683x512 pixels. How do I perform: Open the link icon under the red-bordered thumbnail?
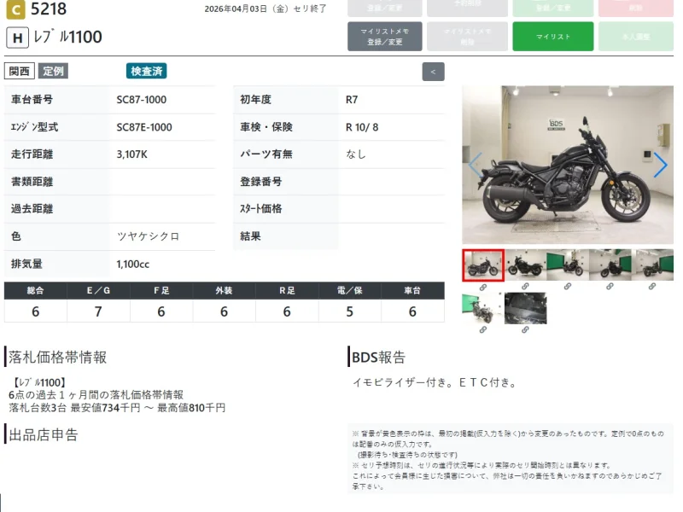(x=483, y=288)
